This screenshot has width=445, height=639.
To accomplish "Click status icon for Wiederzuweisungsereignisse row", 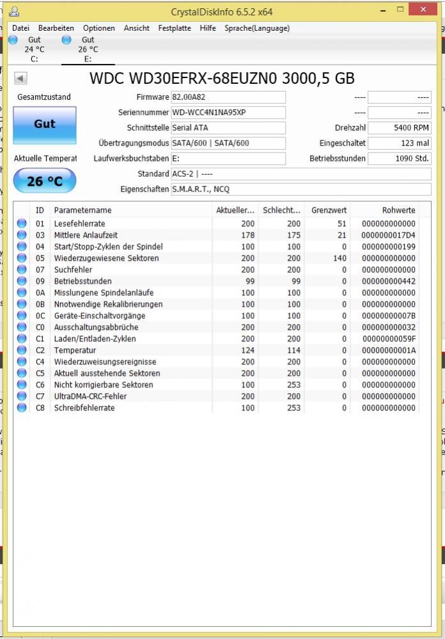I will 22,362.
